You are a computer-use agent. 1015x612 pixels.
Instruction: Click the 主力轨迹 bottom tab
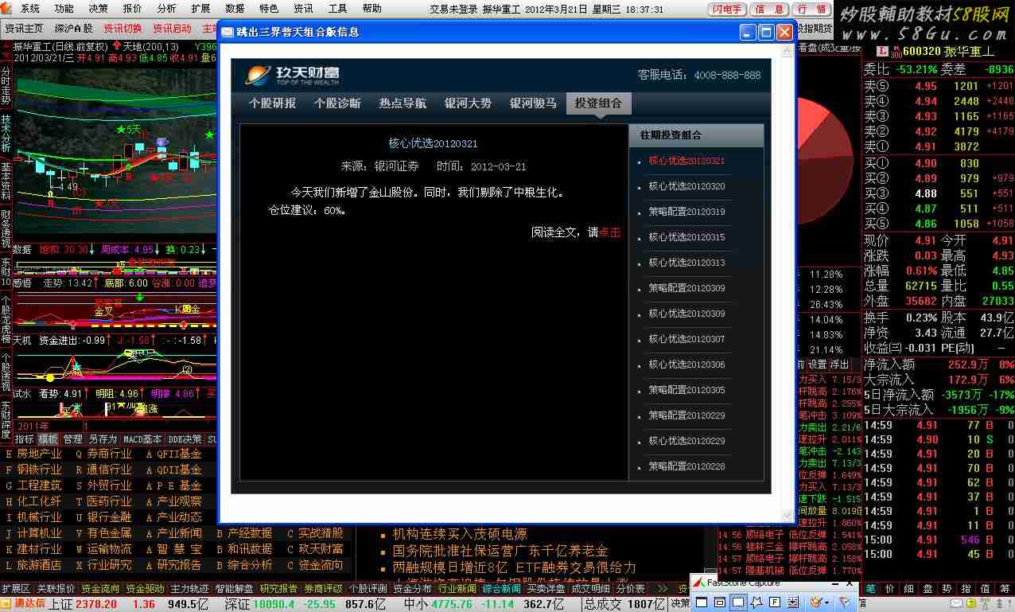(189, 589)
